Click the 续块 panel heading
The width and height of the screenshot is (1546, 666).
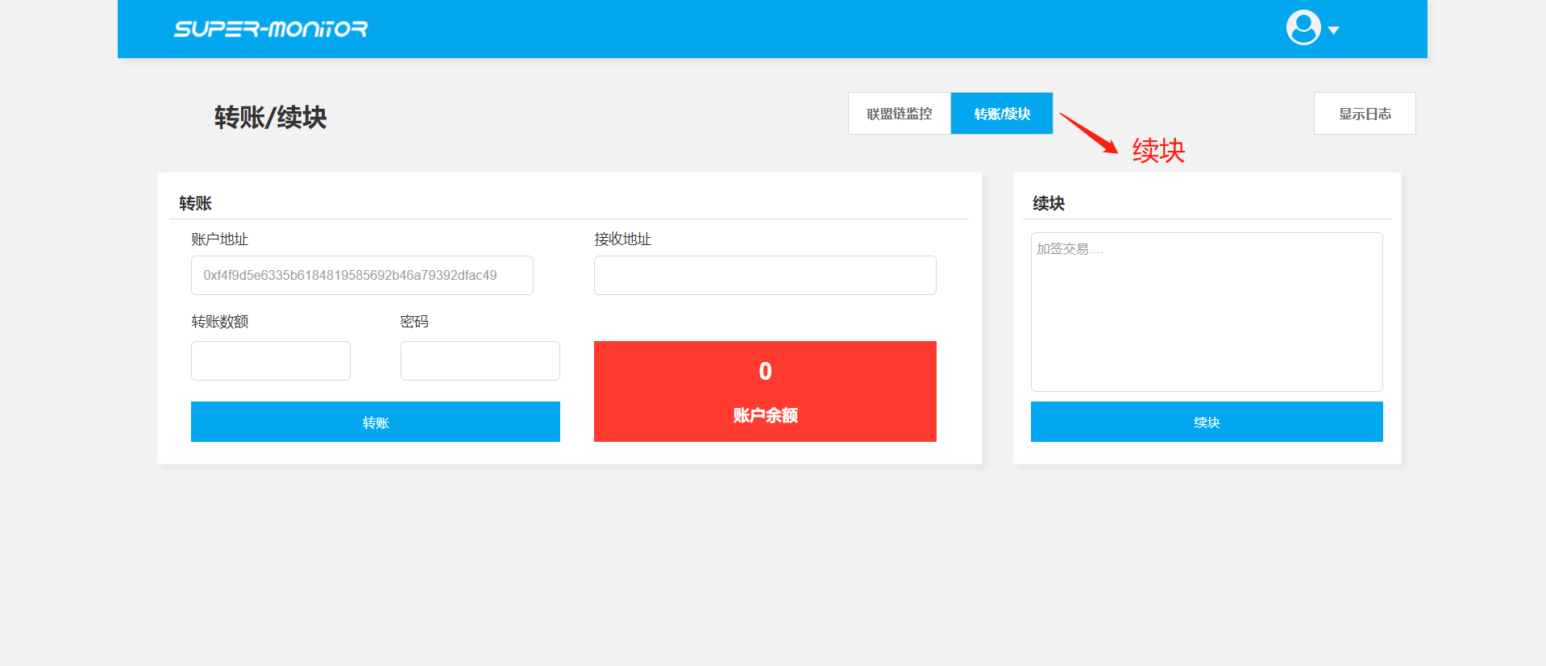(x=1049, y=203)
